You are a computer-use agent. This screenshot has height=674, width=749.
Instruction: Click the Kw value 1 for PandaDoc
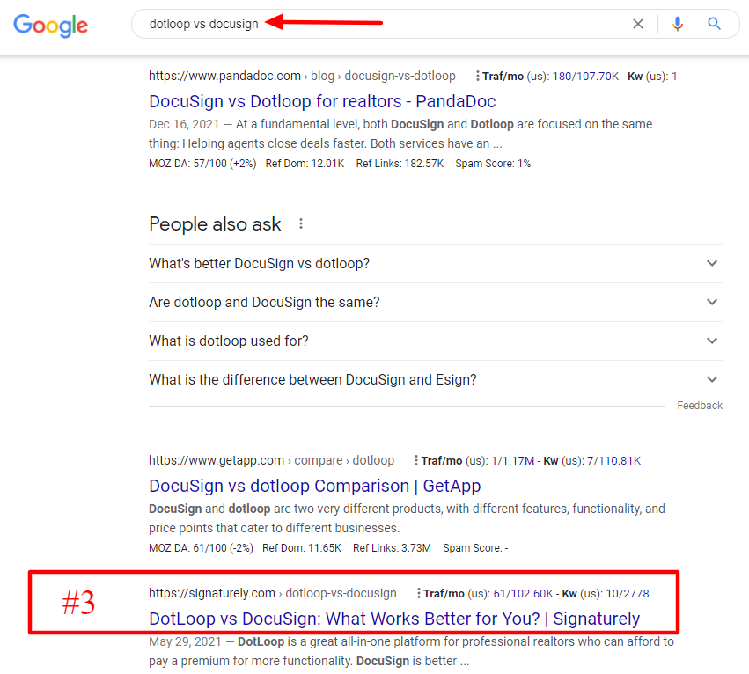coord(674,77)
